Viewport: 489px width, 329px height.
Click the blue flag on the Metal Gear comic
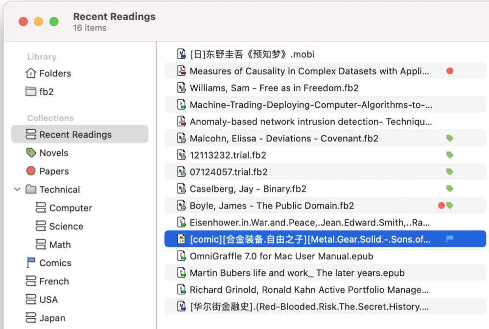(x=450, y=239)
